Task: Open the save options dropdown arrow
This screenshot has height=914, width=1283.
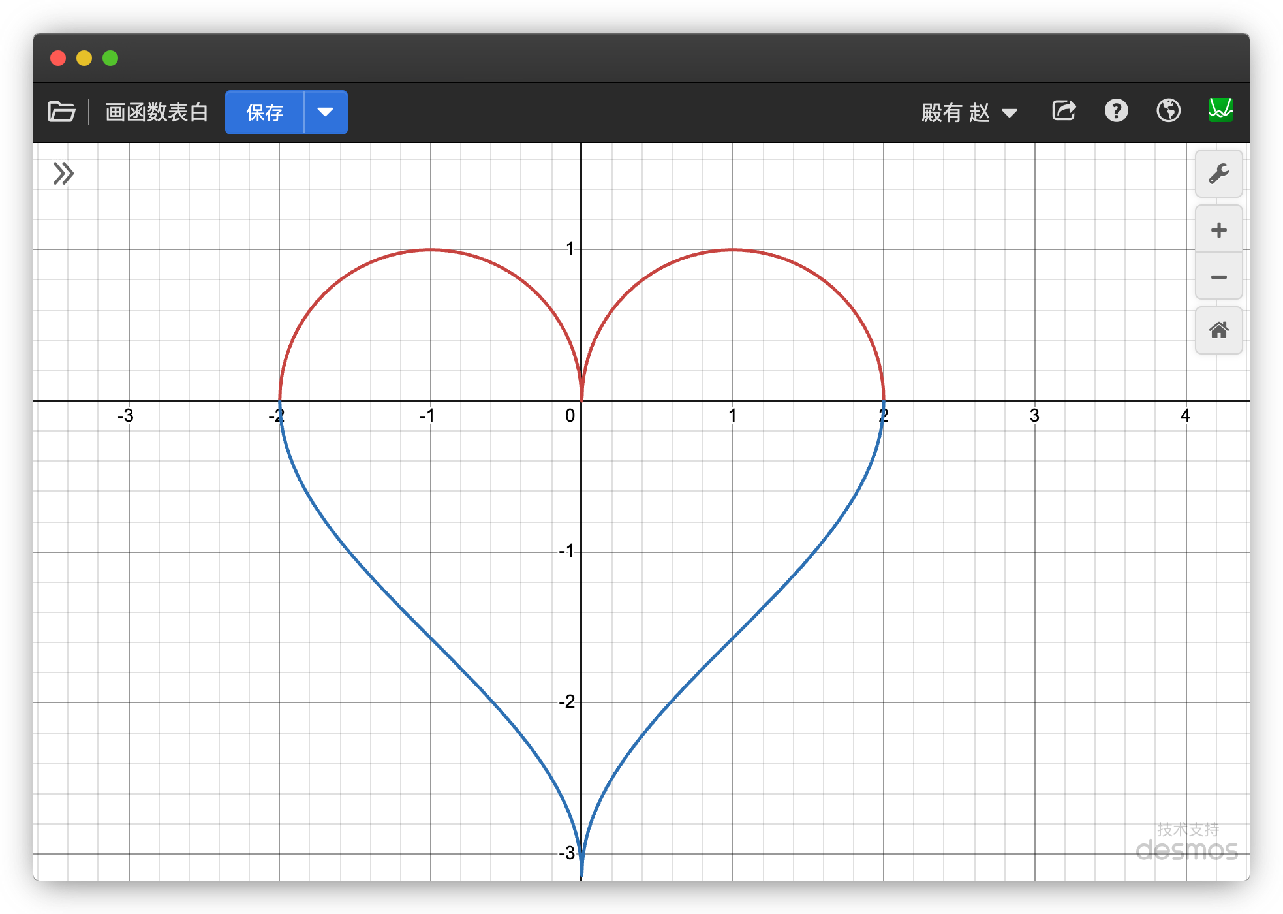Action: (x=325, y=112)
